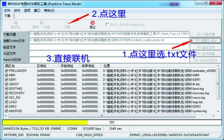Click the Download (下载) toolbar icon
The image size is (224, 140).
pyautogui.click(x=67, y=23)
